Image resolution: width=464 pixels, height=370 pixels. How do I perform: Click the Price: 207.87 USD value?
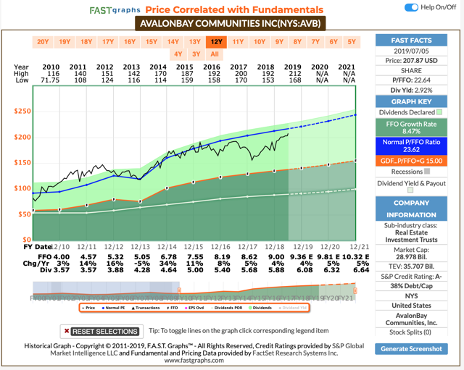point(411,61)
